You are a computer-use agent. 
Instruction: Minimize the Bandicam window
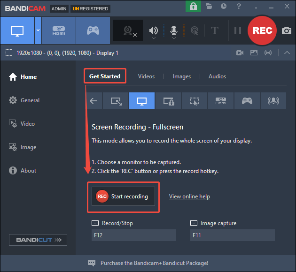click(x=271, y=7)
